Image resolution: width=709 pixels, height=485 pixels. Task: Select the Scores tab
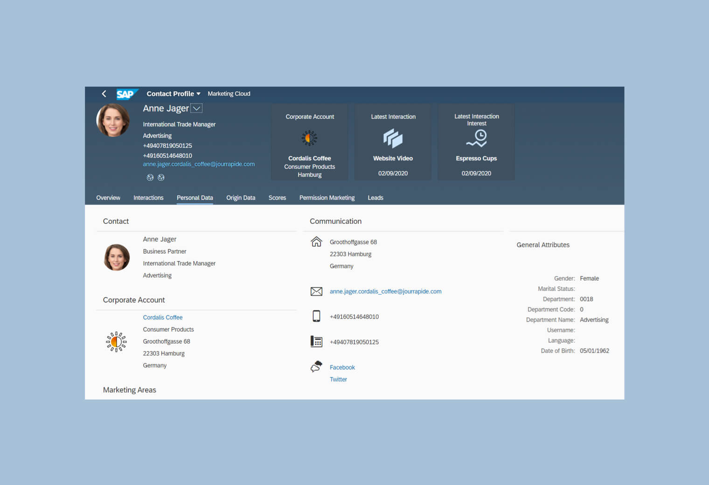277,197
